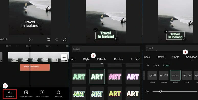198x100 pixels.
Task: Apply the Pulse loop animation
Action: point(187,76)
